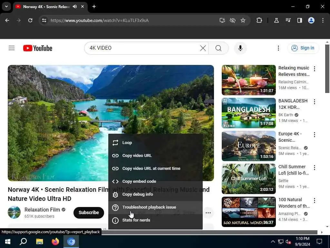Click the Sign in button
Image resolution: width=330 pixels, height=248 pixels.
point(303,48)
